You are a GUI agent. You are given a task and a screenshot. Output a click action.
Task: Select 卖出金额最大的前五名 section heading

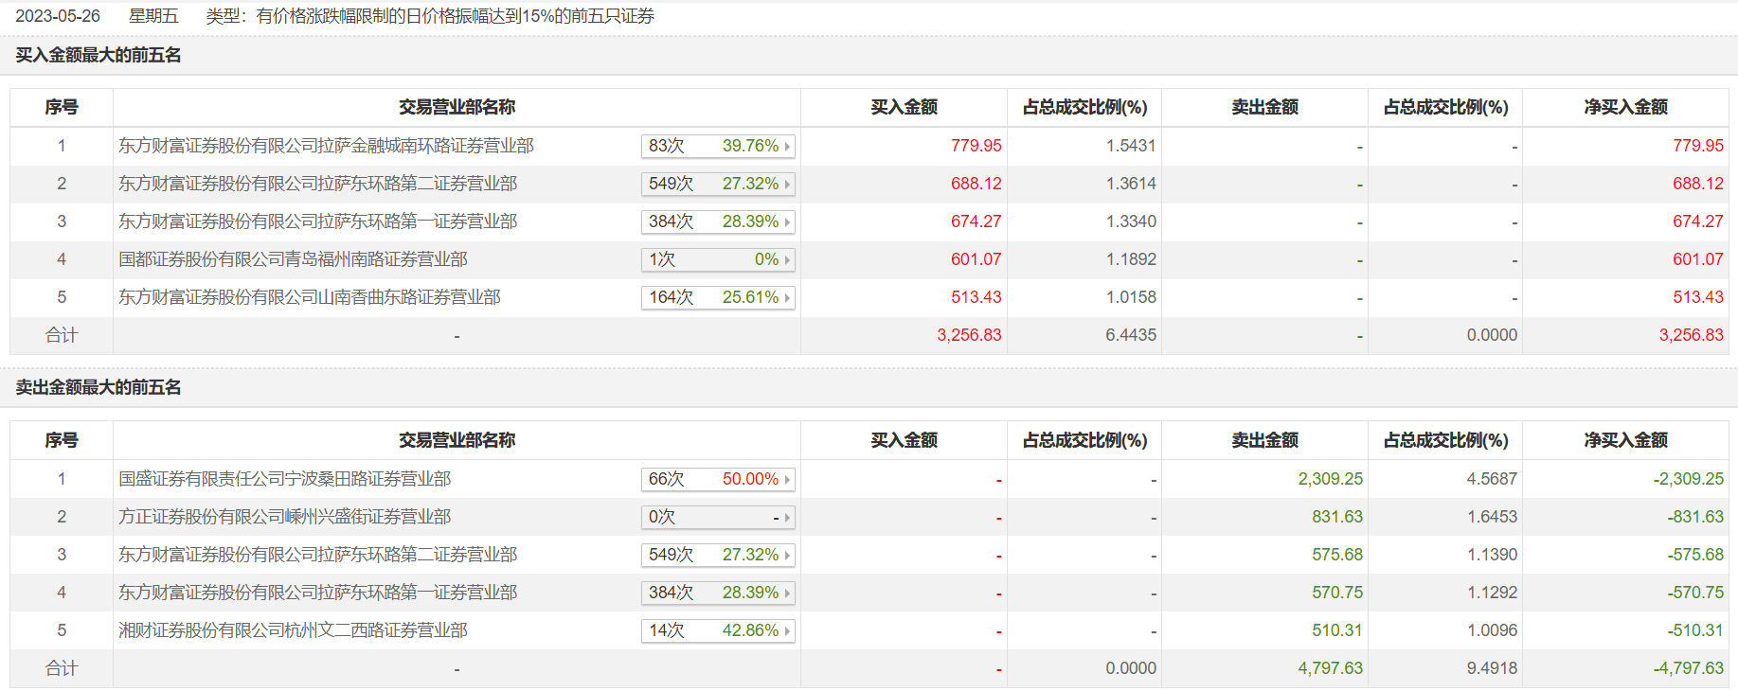click(x=99, y=387)
